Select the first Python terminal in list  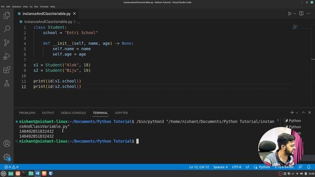pos(293,120)
